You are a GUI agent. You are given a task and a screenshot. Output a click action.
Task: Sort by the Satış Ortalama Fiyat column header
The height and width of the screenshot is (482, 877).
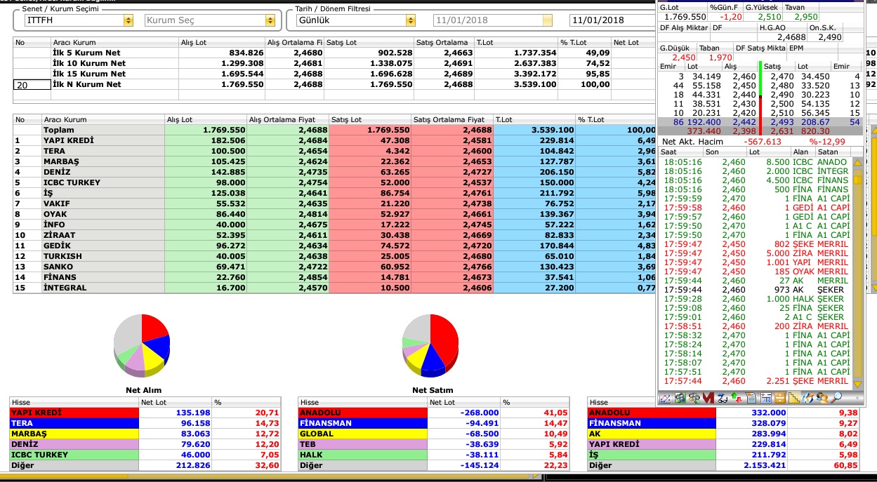451,120
